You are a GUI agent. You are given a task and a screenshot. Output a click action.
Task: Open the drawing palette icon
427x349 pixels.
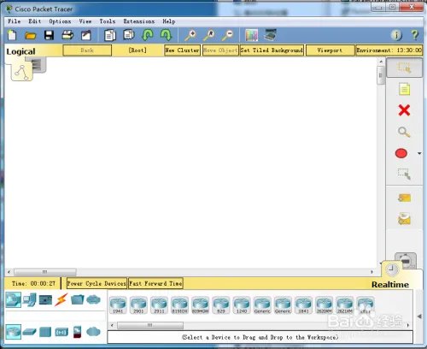(252, 35)
